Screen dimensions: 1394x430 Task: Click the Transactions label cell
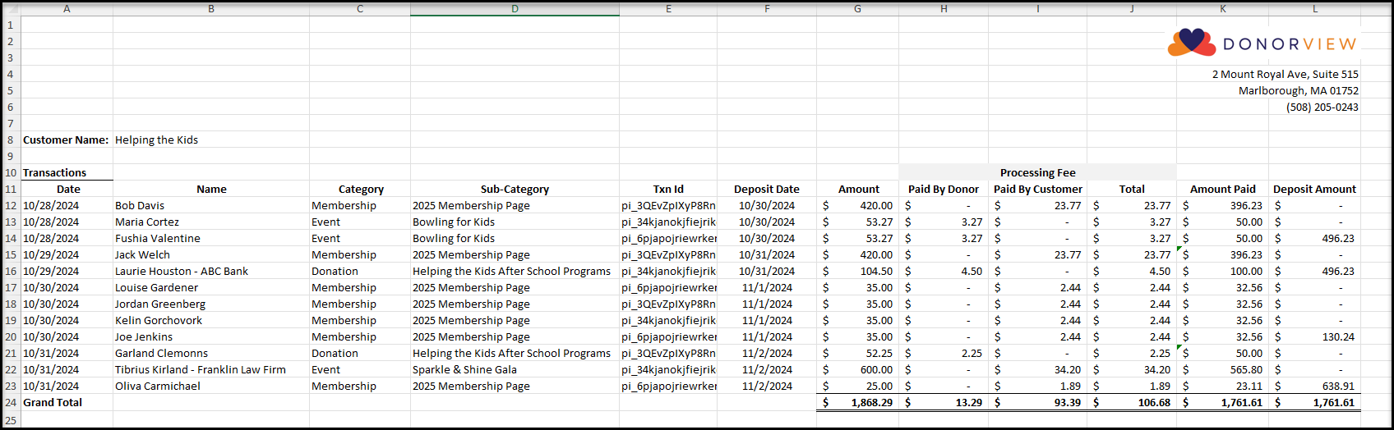[x=67, y=173]
